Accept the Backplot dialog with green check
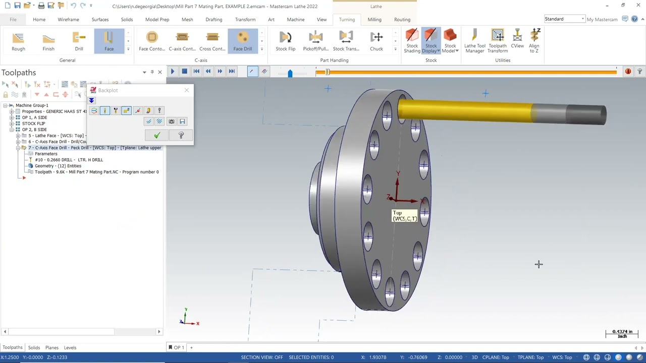Screen dimensions: 646x363 point(157,136)
